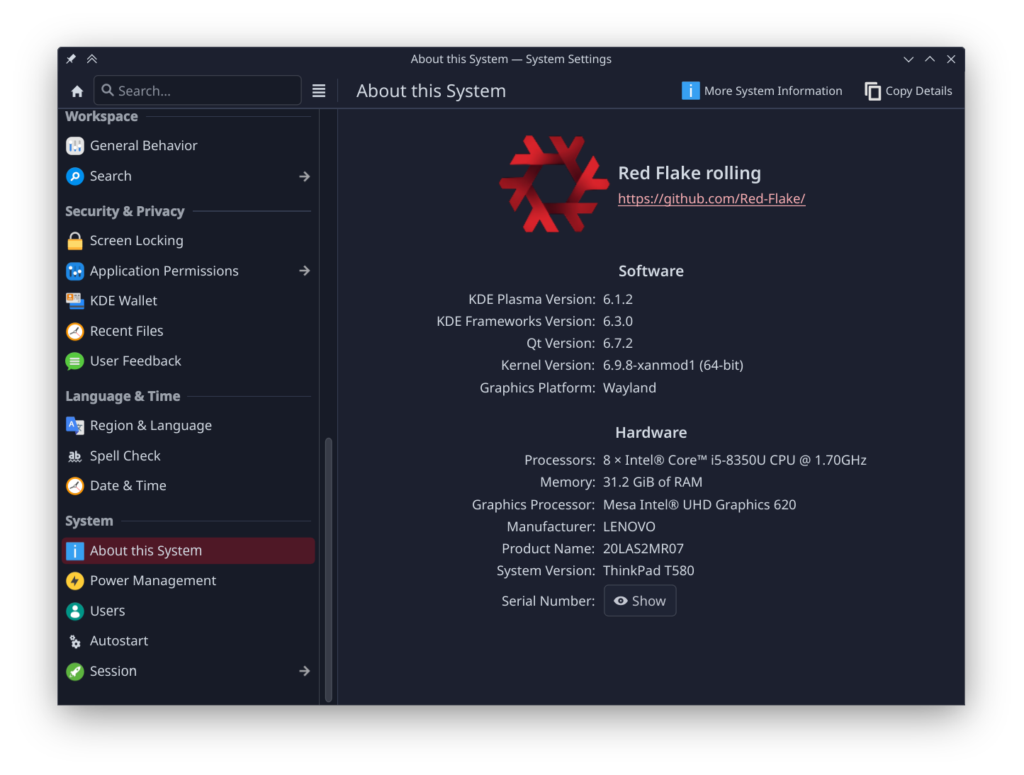Select Recent Files in the sidebar

189,332
